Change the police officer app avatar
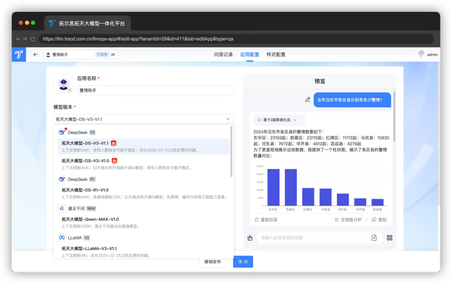 63,84
